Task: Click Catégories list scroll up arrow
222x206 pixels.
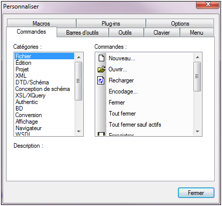Action: coord(79,57)
